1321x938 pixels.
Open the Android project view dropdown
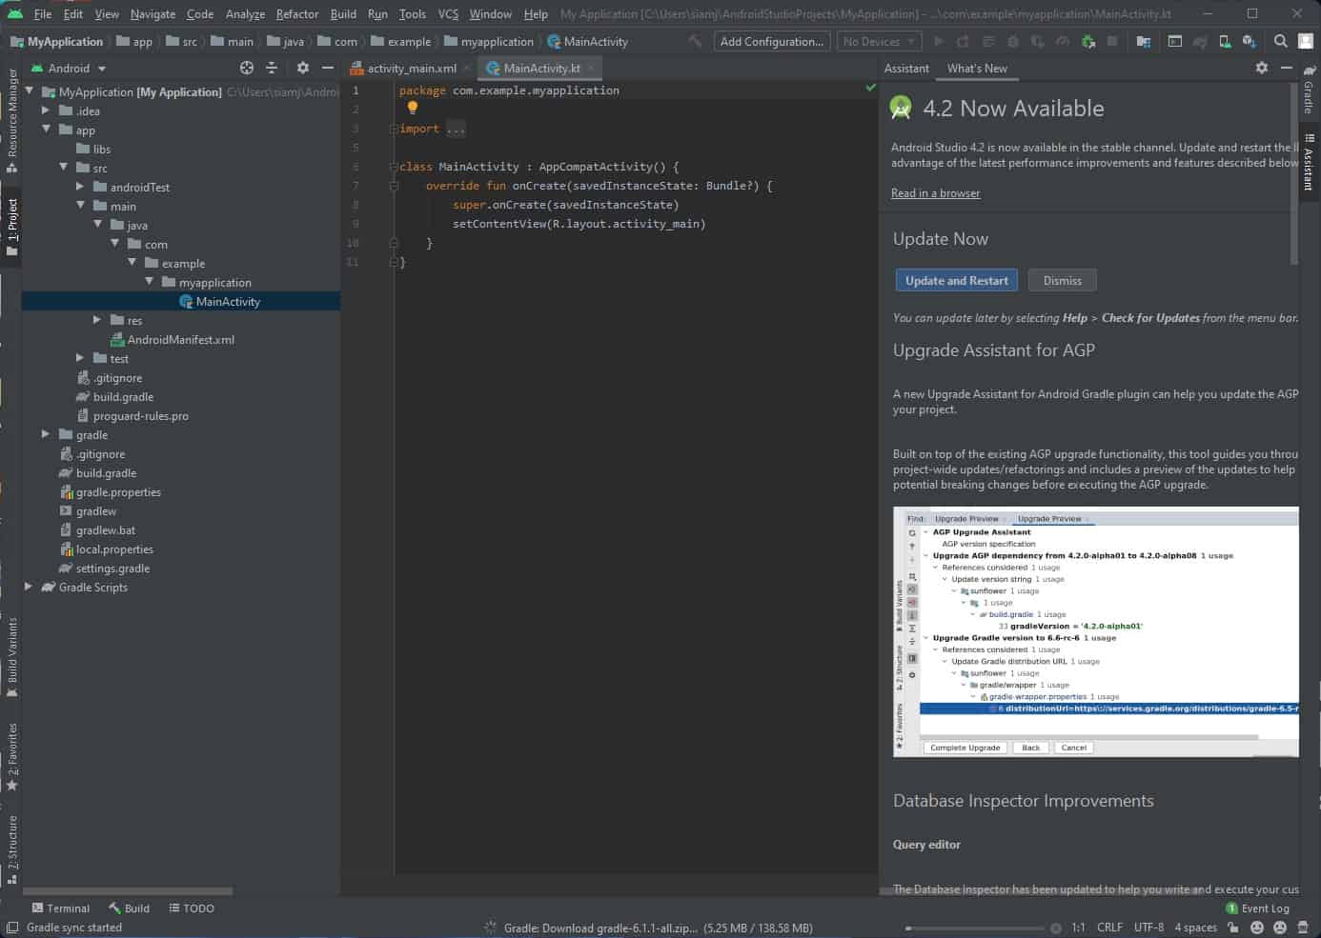pyautogui.click(x=70, y=68)
